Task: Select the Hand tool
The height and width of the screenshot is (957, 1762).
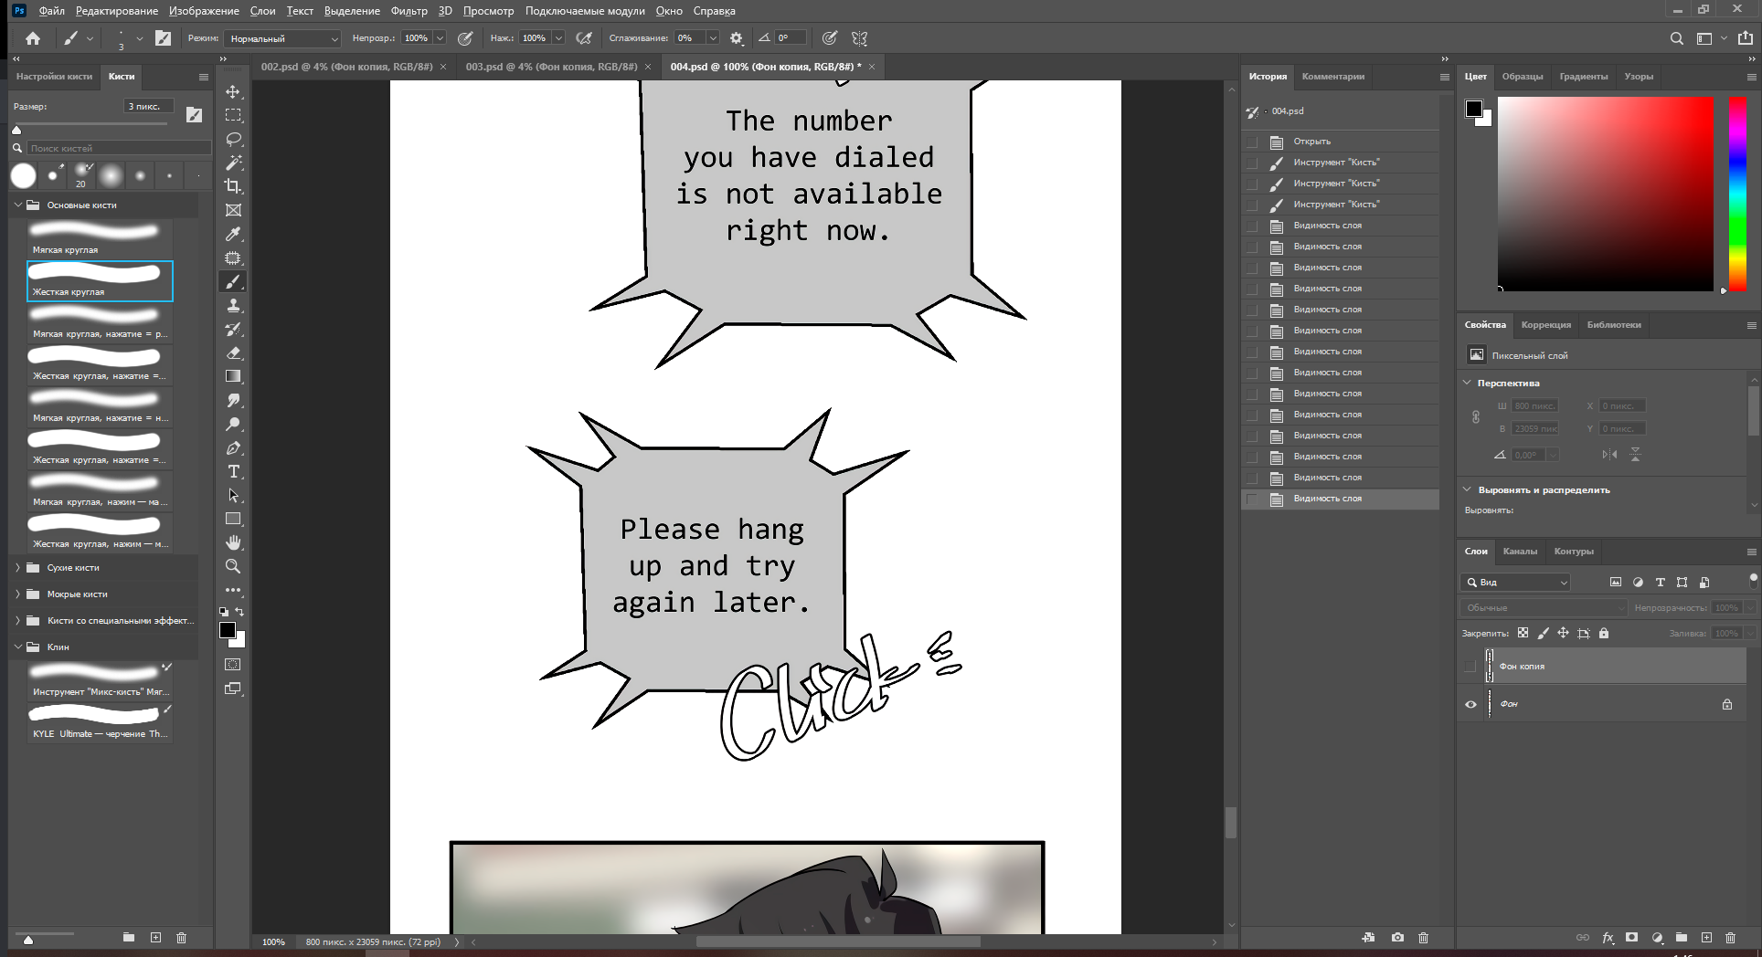Action: [233, 542]
